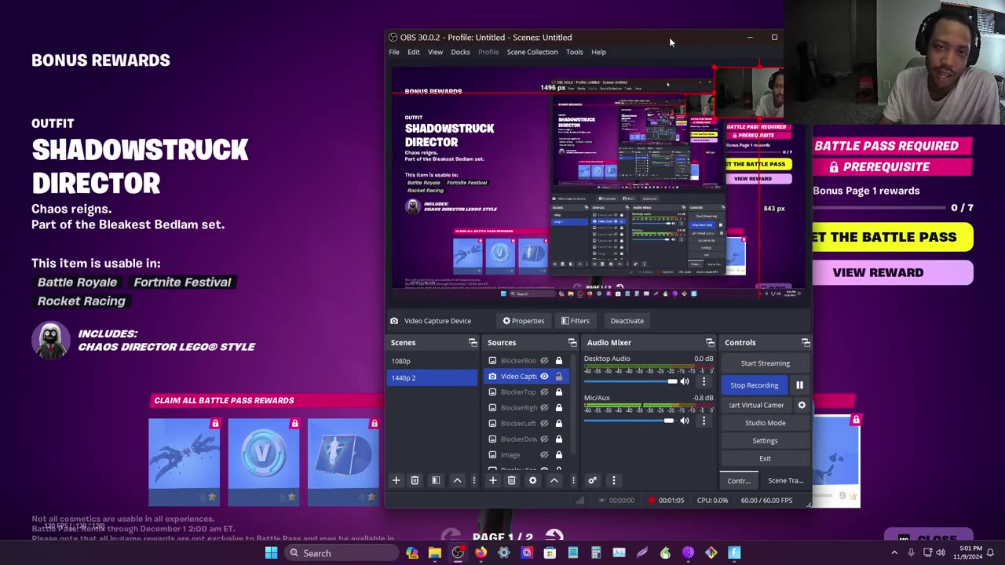Open Windows Start menu
This screenshot has height=565, width=1005.
[271, 553]
